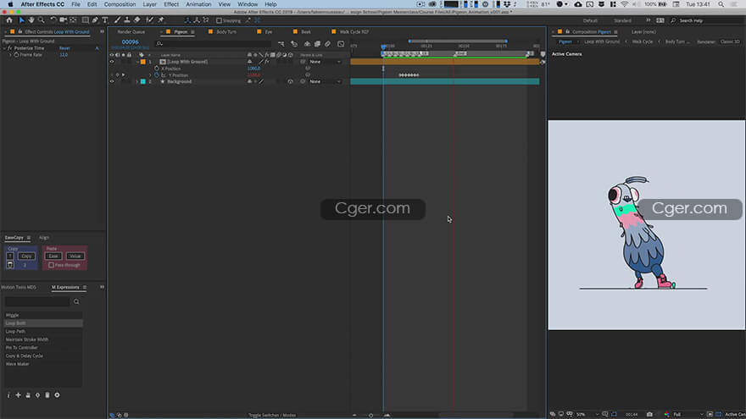
Task: Select the Rectangle shape tool
Action: coord(85,20)
